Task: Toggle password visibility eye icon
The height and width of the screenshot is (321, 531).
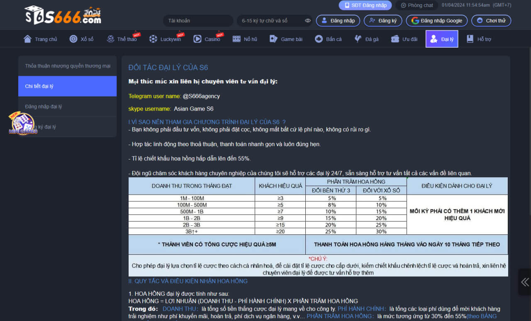Action: click(308, 20)
